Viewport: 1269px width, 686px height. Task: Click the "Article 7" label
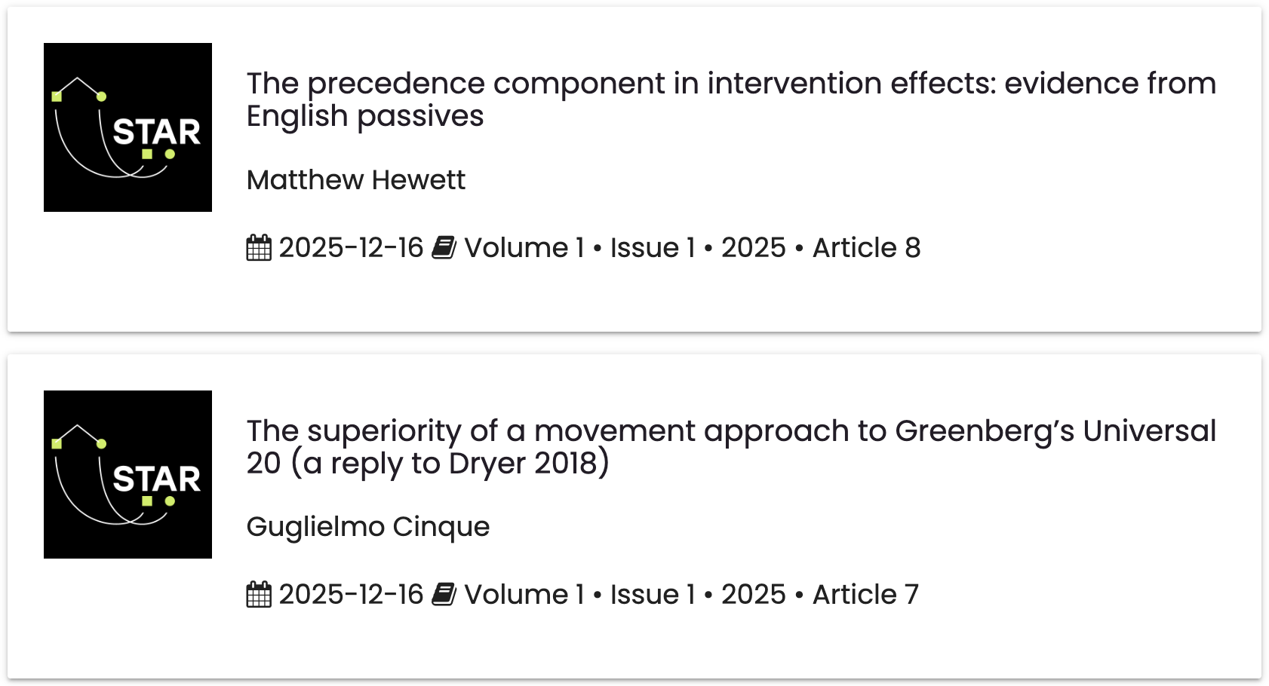point(865,595)
